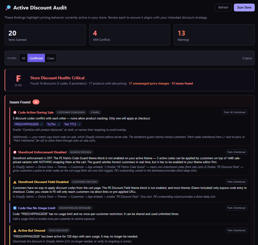Click the magnifying glass icon beside Active Discount Audit
The height and width of the screenshot is (245, 258).
click(8, 8)
